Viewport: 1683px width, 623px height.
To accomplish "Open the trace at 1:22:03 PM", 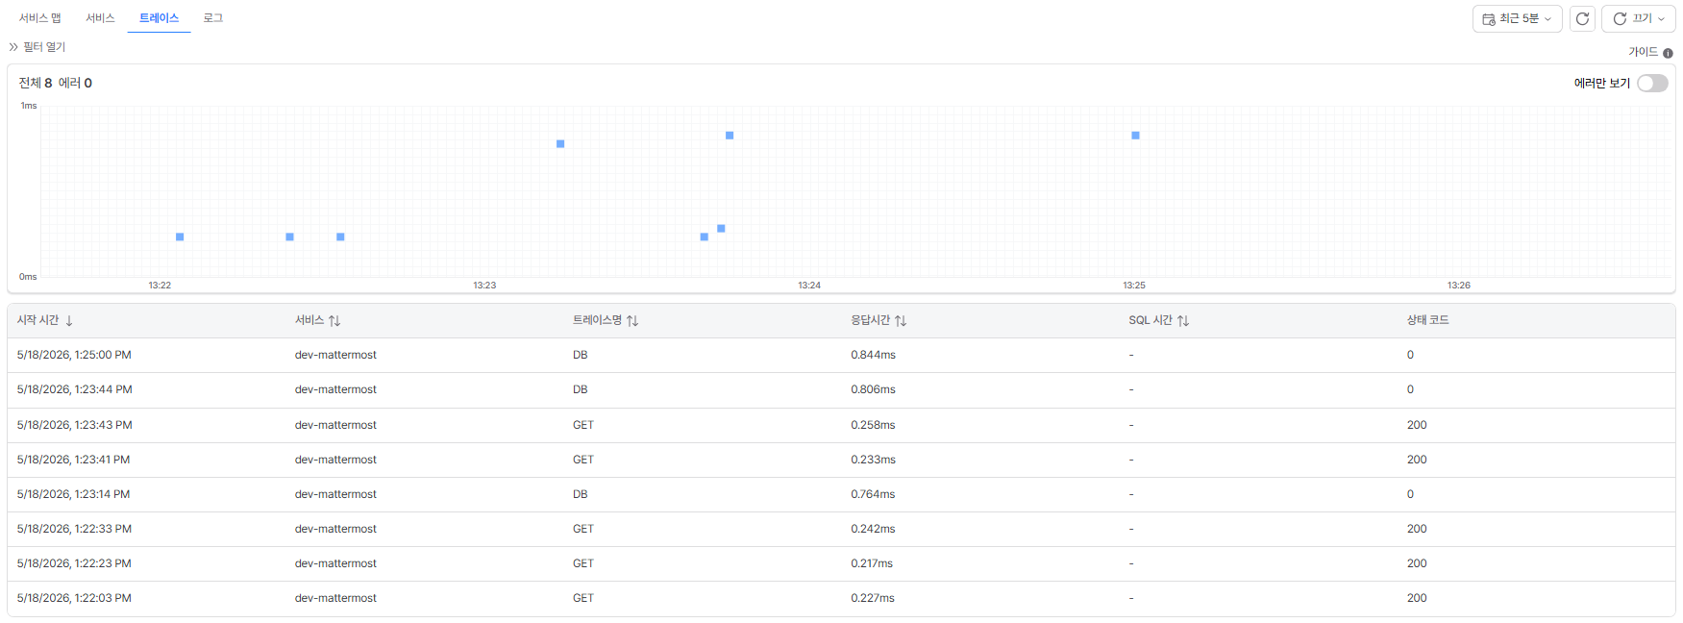I will coord(841,598).
